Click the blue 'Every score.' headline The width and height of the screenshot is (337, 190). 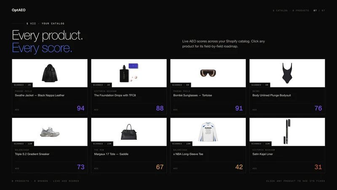pos(42,48)
